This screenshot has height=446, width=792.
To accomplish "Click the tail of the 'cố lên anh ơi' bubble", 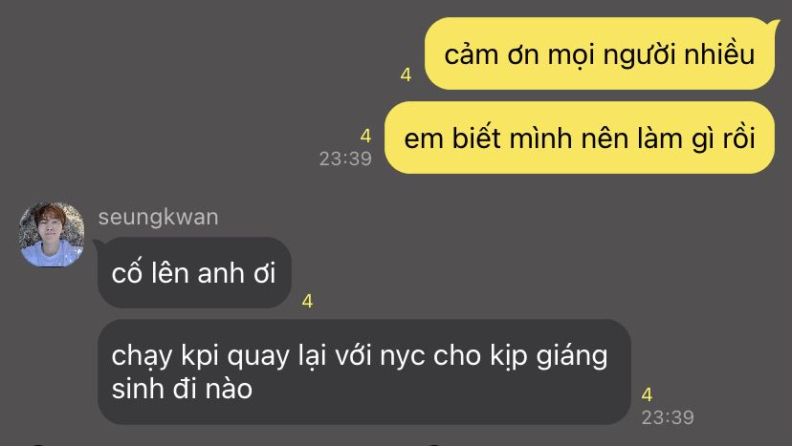I will [98, 244].
